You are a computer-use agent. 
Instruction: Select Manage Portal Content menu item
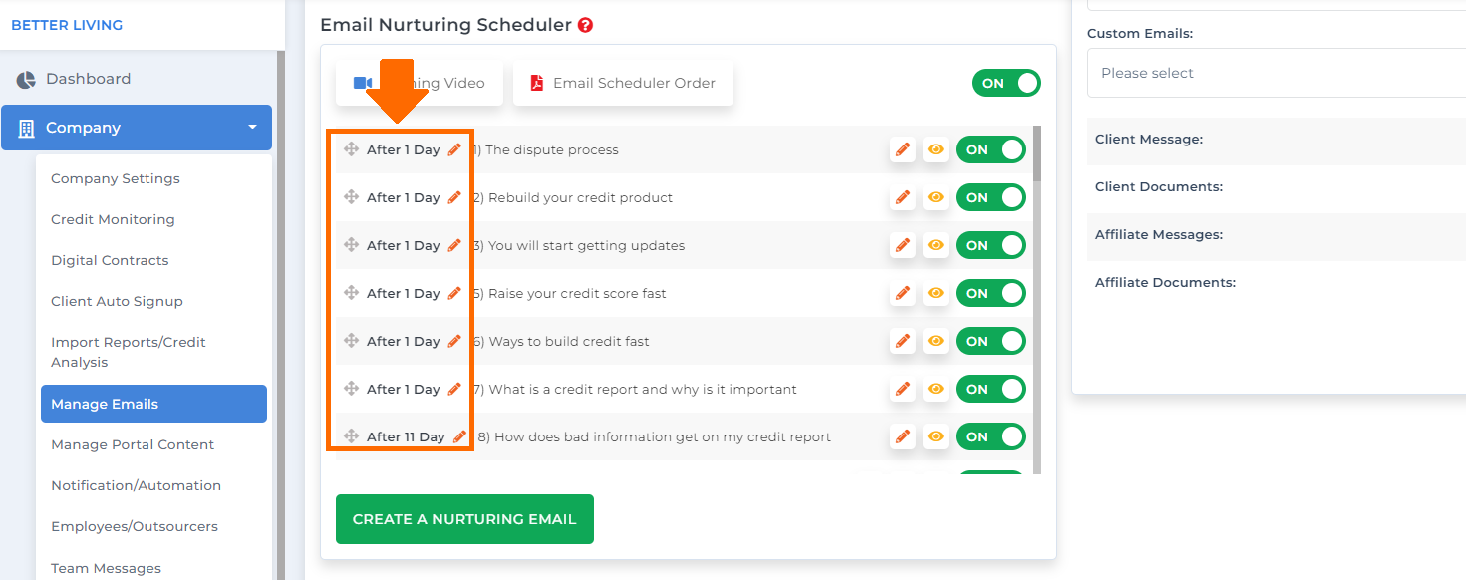pyautogui.click(x=133, y=444)
